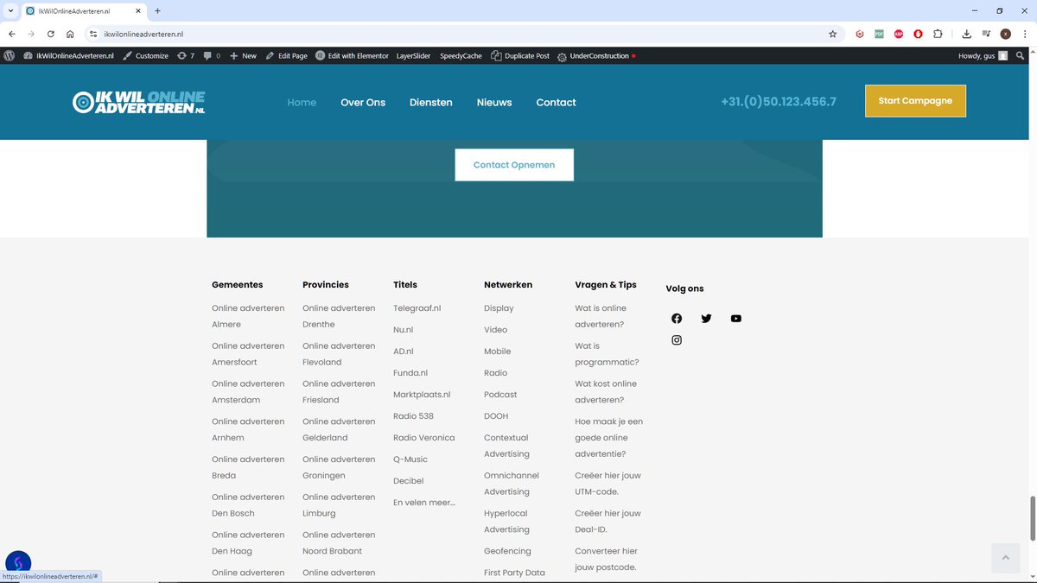This screenshot has height=583, width=1037.
Task: Click the Marktplaats.nl footer link
Action: pyautogui.click(x=422, y=395)
